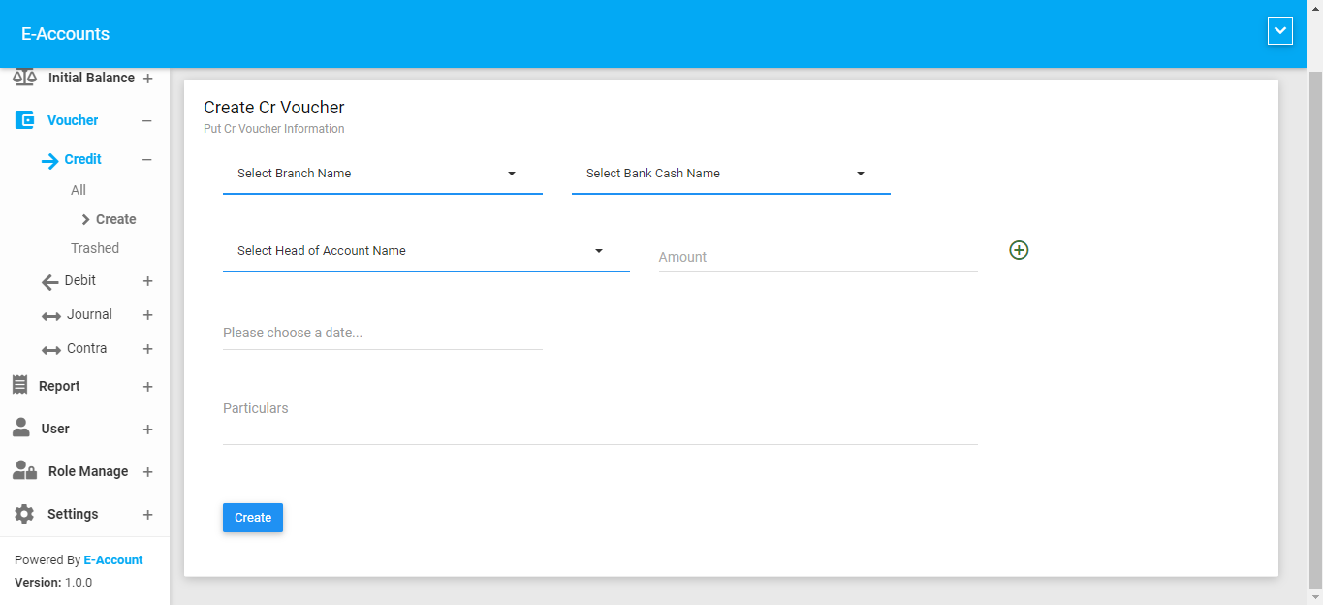Screen dimensions: 1323x605
Task: Open the top-right header dropdown arrow
Action: pyautogui.click(x=1279, y=31)
